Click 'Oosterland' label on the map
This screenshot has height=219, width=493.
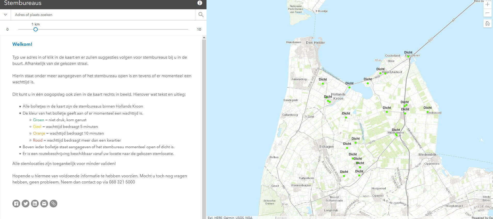[x=393, y=56]
